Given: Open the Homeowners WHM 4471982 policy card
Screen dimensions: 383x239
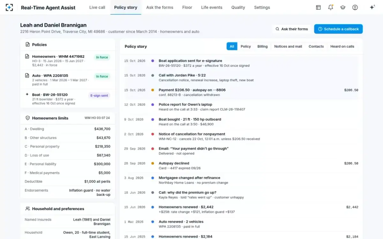Looking at the screenshot, I should [x=68, y=61].
